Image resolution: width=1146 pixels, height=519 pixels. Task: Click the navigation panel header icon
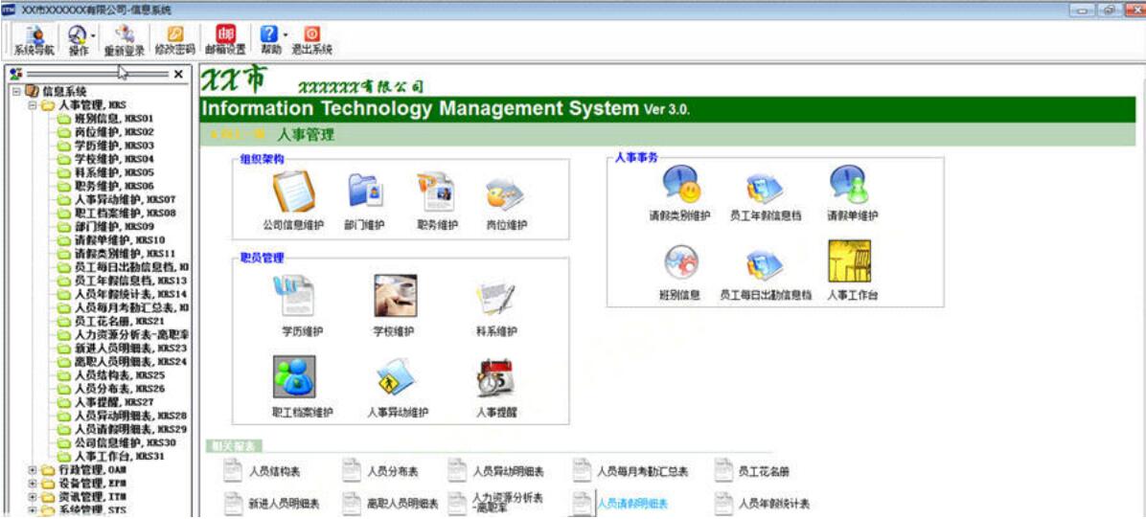pos(15,74)
